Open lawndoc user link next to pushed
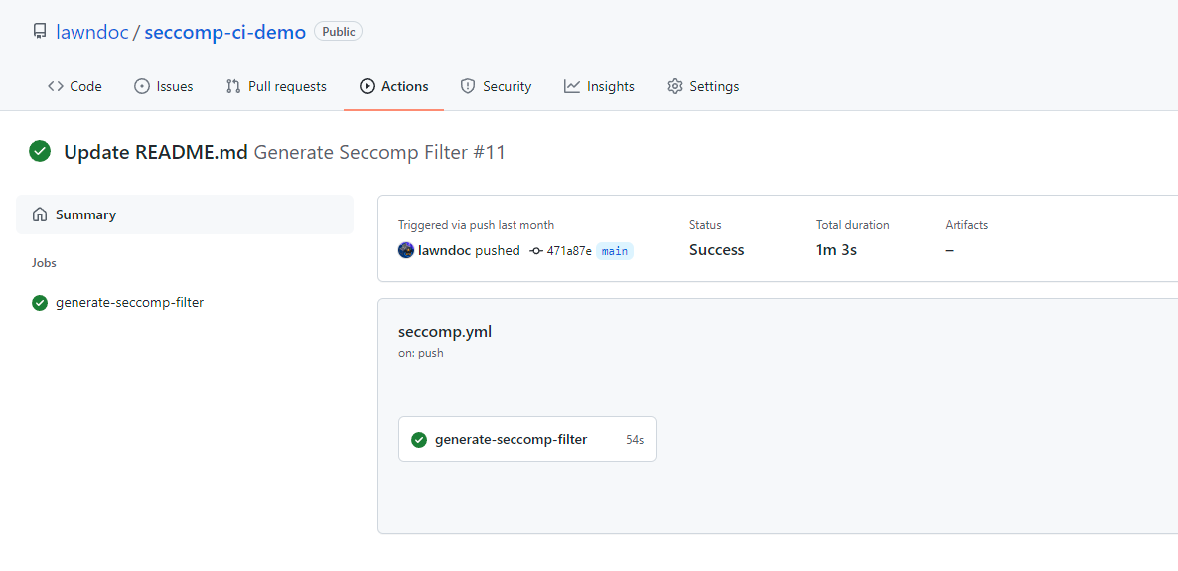The height and width of the screenshot is (571, 1178). [x=445, y=251]
